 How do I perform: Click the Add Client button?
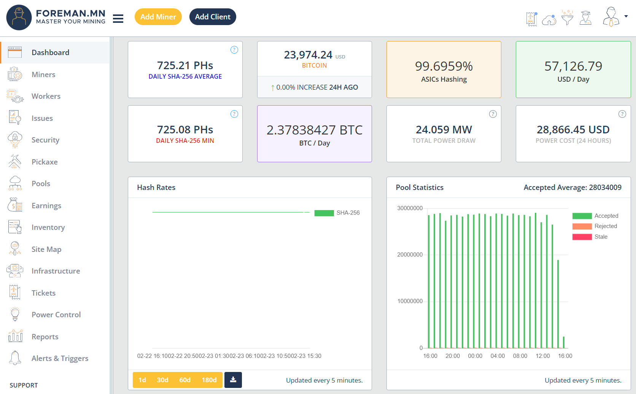(213, 17)
